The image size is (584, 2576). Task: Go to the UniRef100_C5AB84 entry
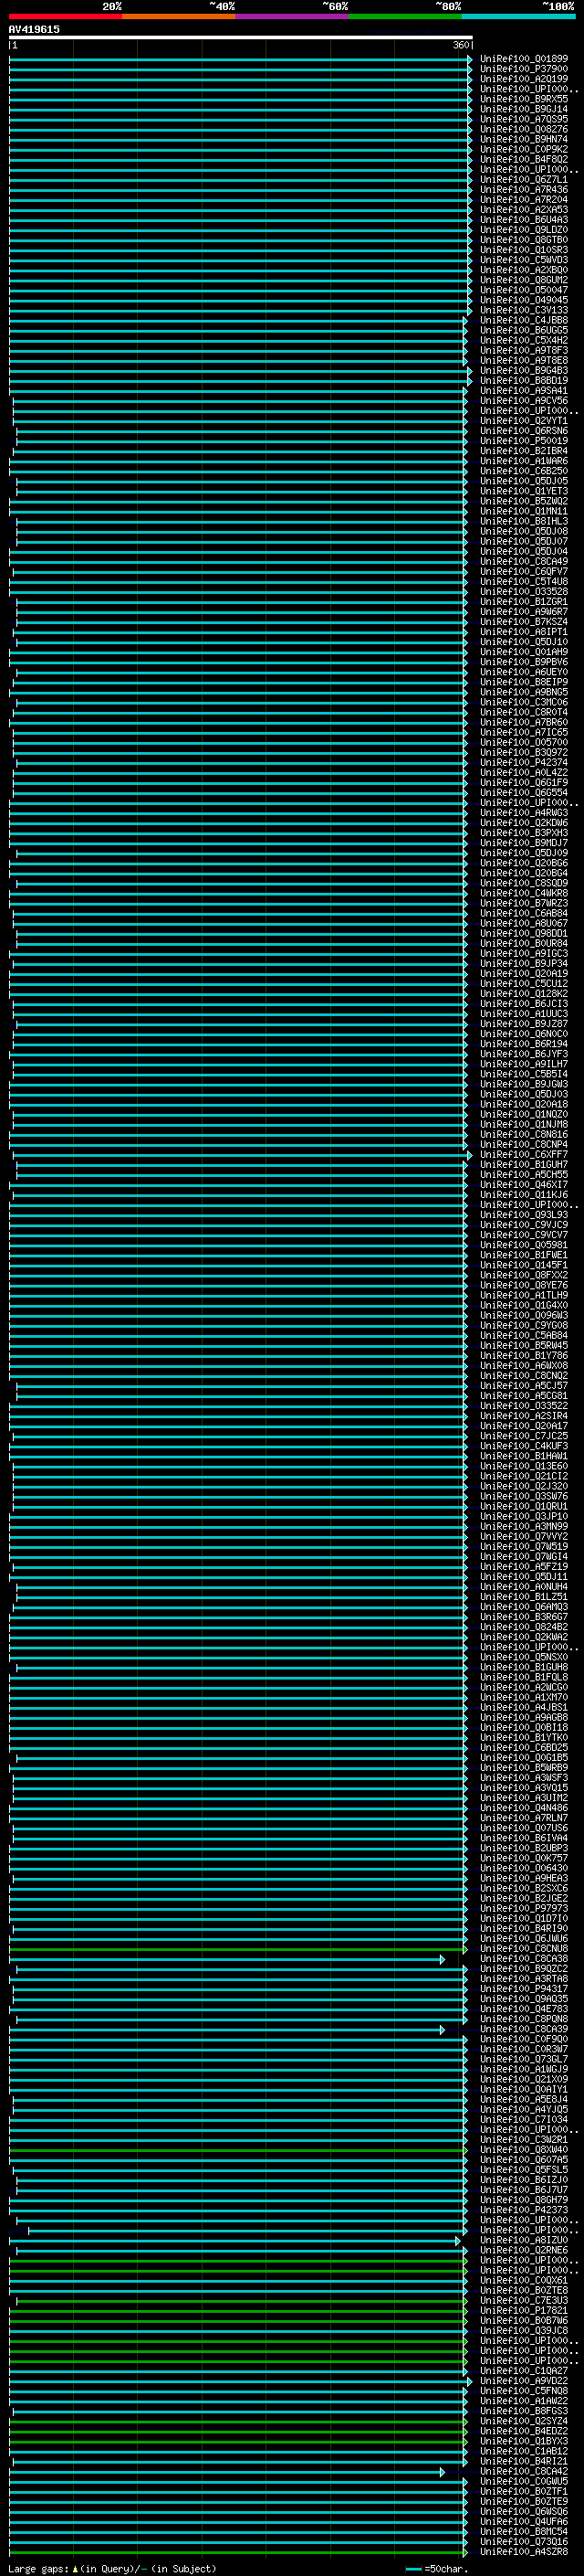[523, 1336]
